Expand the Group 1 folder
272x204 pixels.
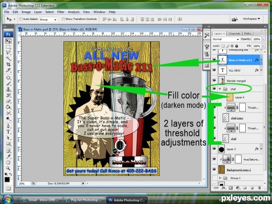(x=220, y=178)
